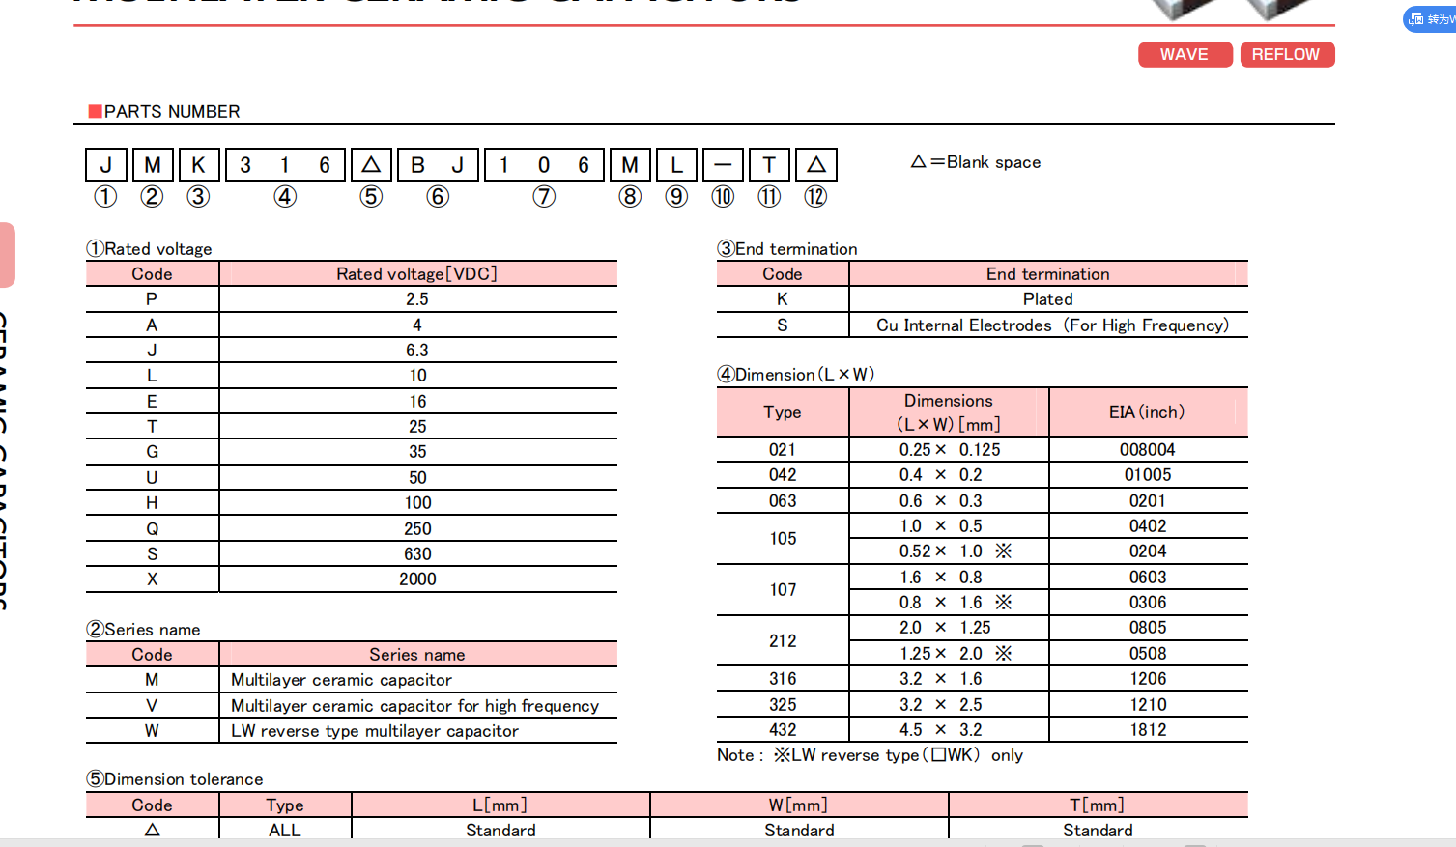Click code V in the Series name table
Viewport: 1456px width, 847px height.
pyautogui.click(x=152, y=706)
